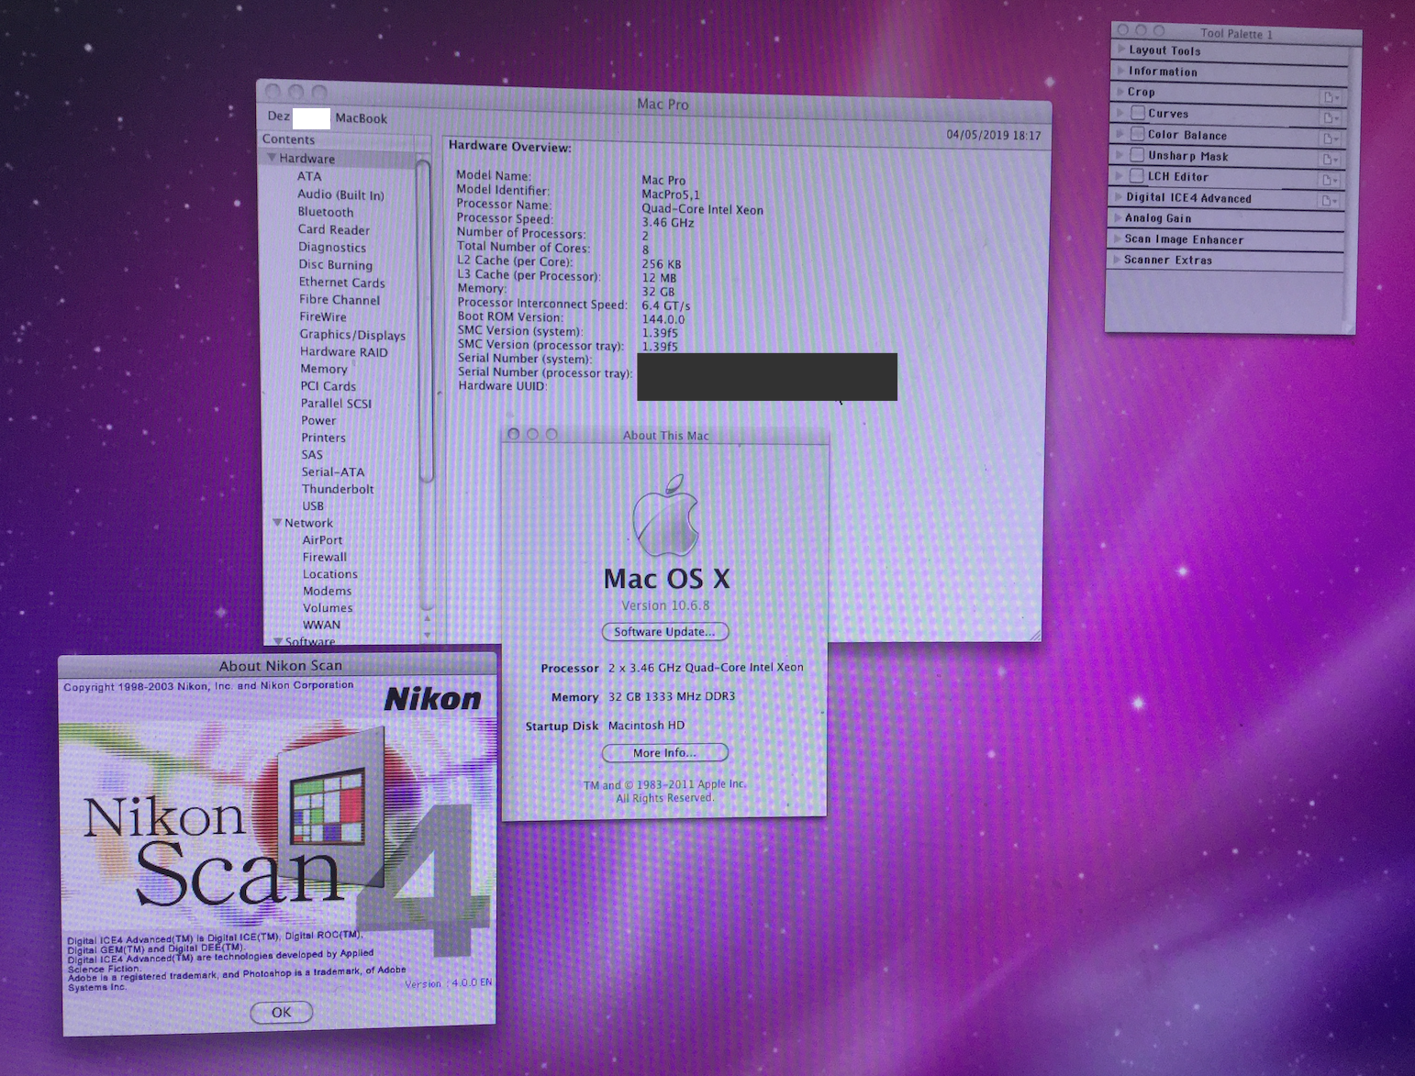Open the Digital ICE4 Advanced settings menu icon
The image size is (1415, 1076).
click(x=1329, y=201)
